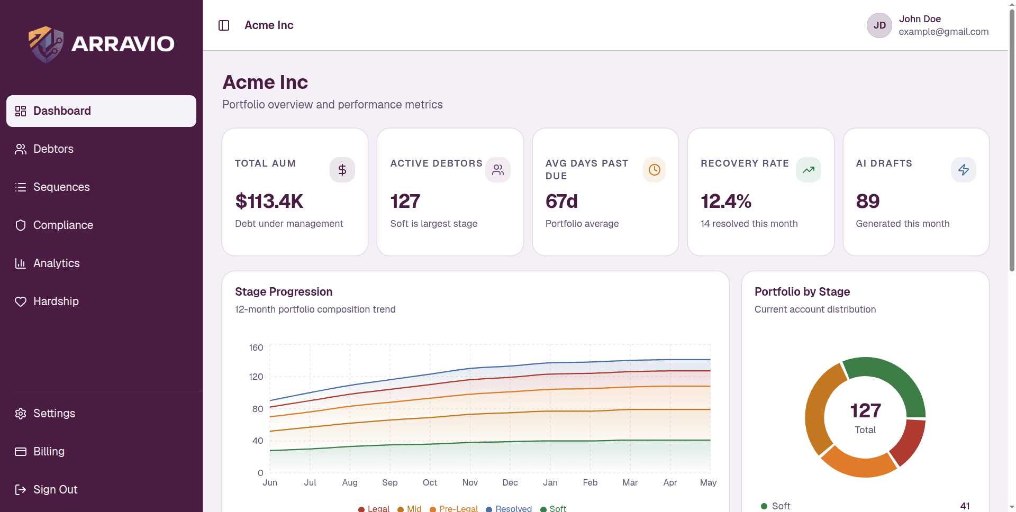Viewport: 1016px width, 512px height.
Task: Toggle the sidebar panel icon
Action: tap(224, 25)
